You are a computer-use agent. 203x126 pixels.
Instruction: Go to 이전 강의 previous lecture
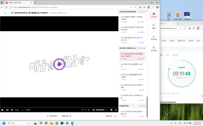click(52, 116)
